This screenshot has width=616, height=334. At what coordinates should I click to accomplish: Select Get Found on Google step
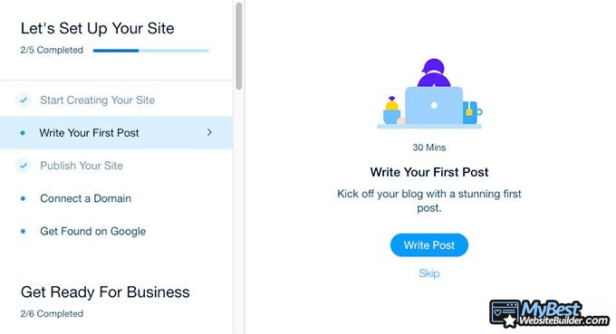tap(92, 232)
